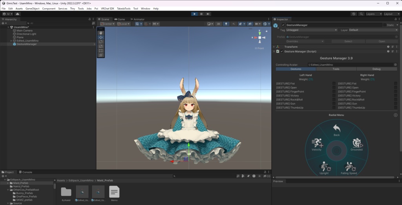Screen dimensions: 402x205
Task: Check Left Hand Fist gesture
Action: coord(334,83)
